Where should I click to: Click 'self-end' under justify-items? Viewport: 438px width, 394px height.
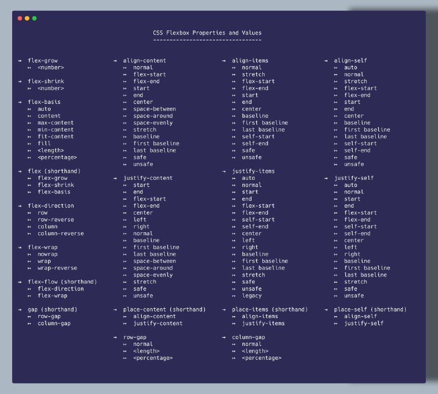pos(255,227)
